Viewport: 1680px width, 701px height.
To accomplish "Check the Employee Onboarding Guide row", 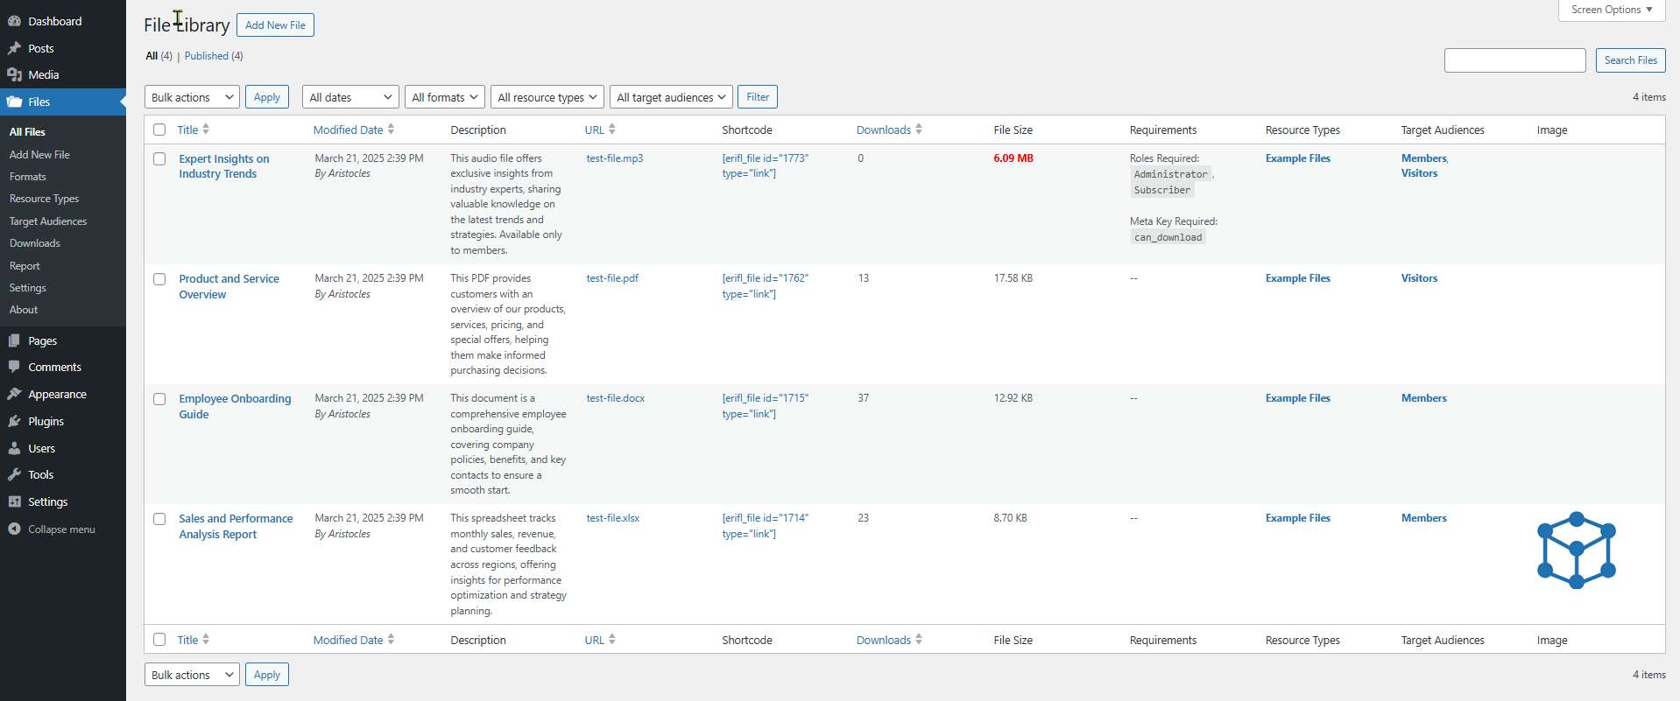I will 159,399.
